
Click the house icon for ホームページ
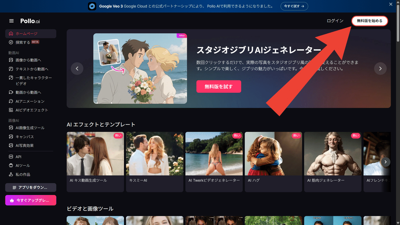(11, 34)
